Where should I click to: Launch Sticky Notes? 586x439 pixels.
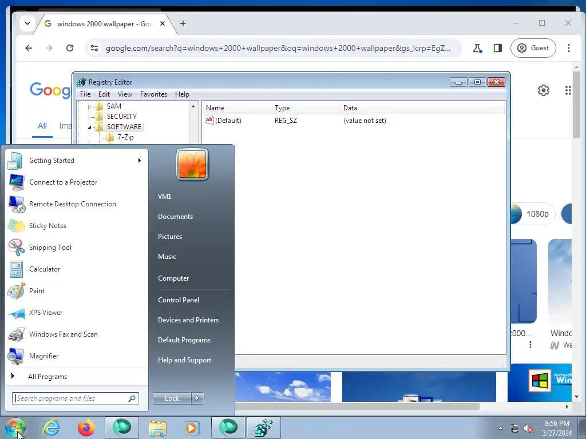point(77,225)
